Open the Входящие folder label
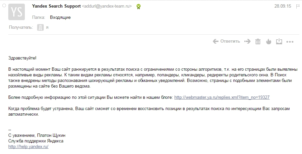302x154 pixels. tap(60, 17)
